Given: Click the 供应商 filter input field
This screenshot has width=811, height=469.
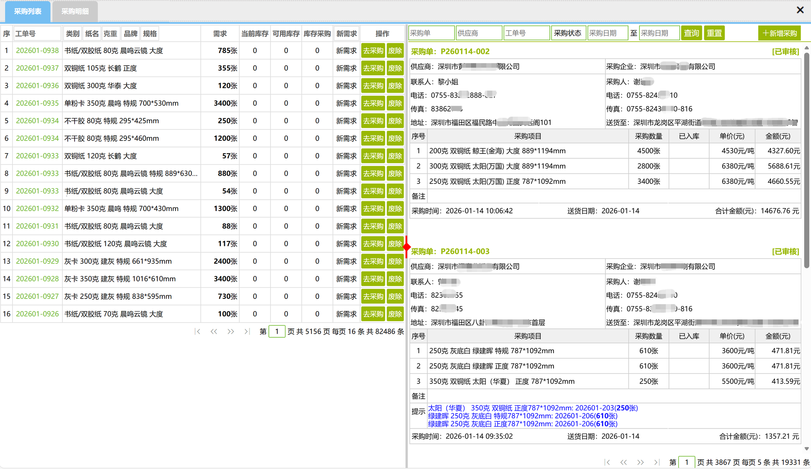Looking at the screenshot, I should click(478, 33).
